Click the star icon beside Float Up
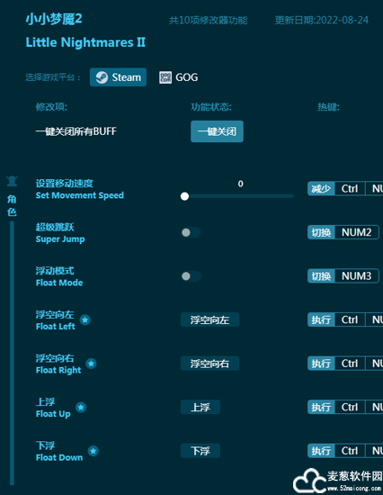The image size is (383, 495). [81, 407]
